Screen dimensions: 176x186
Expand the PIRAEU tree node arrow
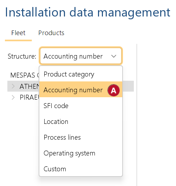(13, 98)
